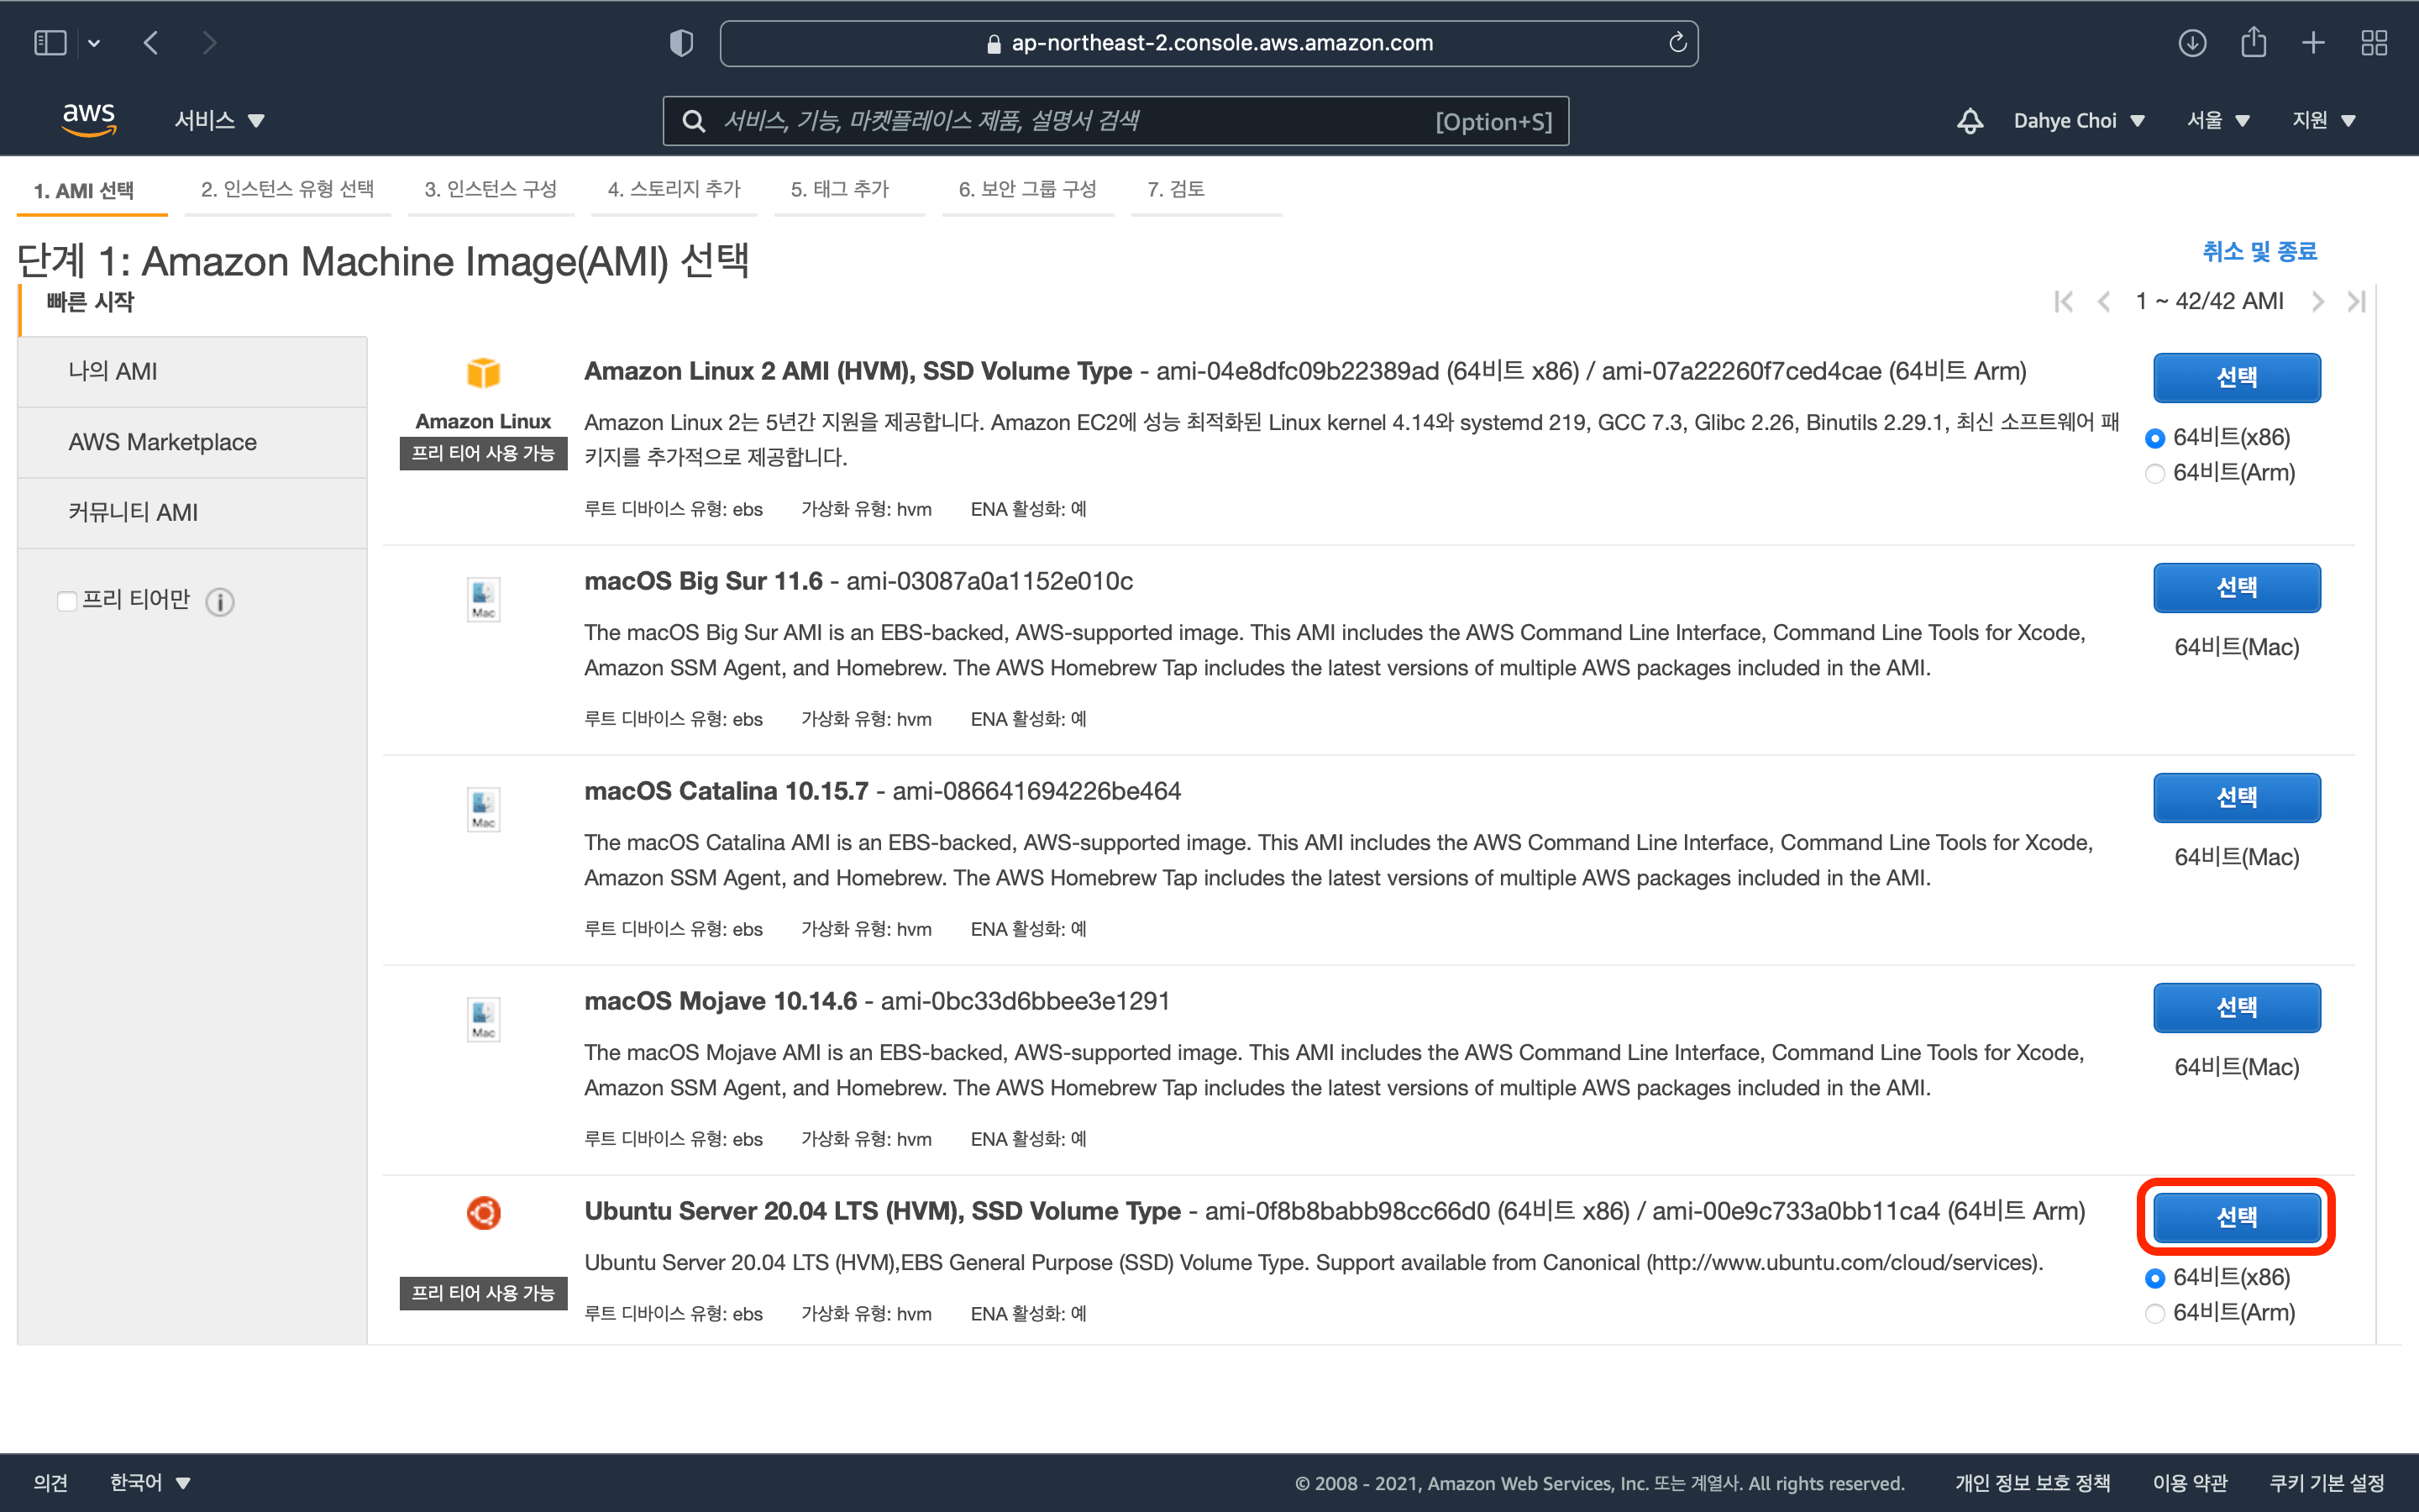
Task: Go forward to the next page
Action: 209,43
